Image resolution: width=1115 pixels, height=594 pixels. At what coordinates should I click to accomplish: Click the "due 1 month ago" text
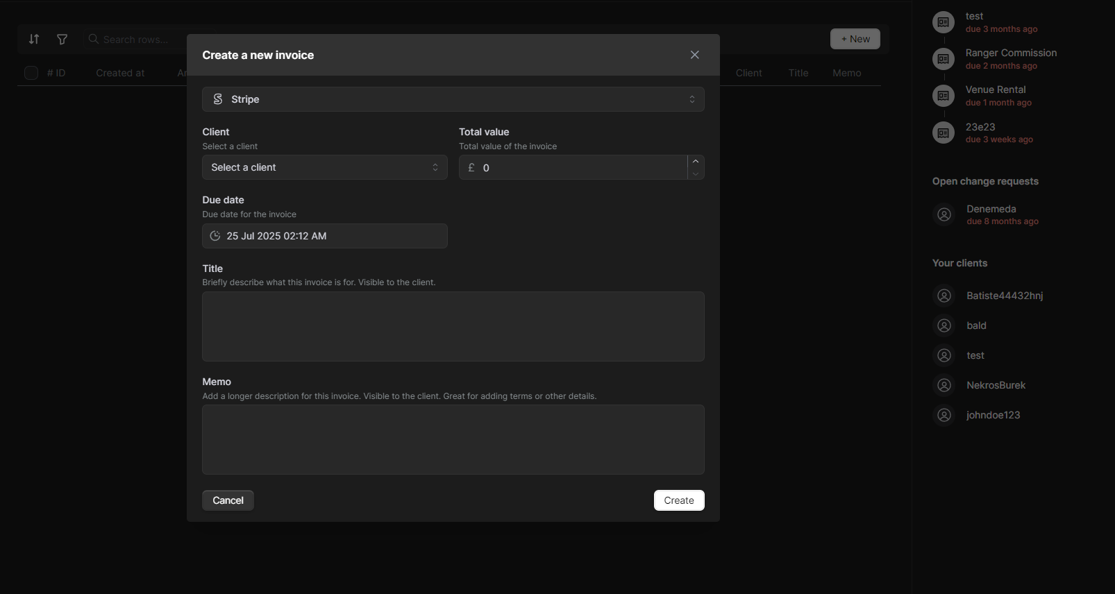(998, 103)
